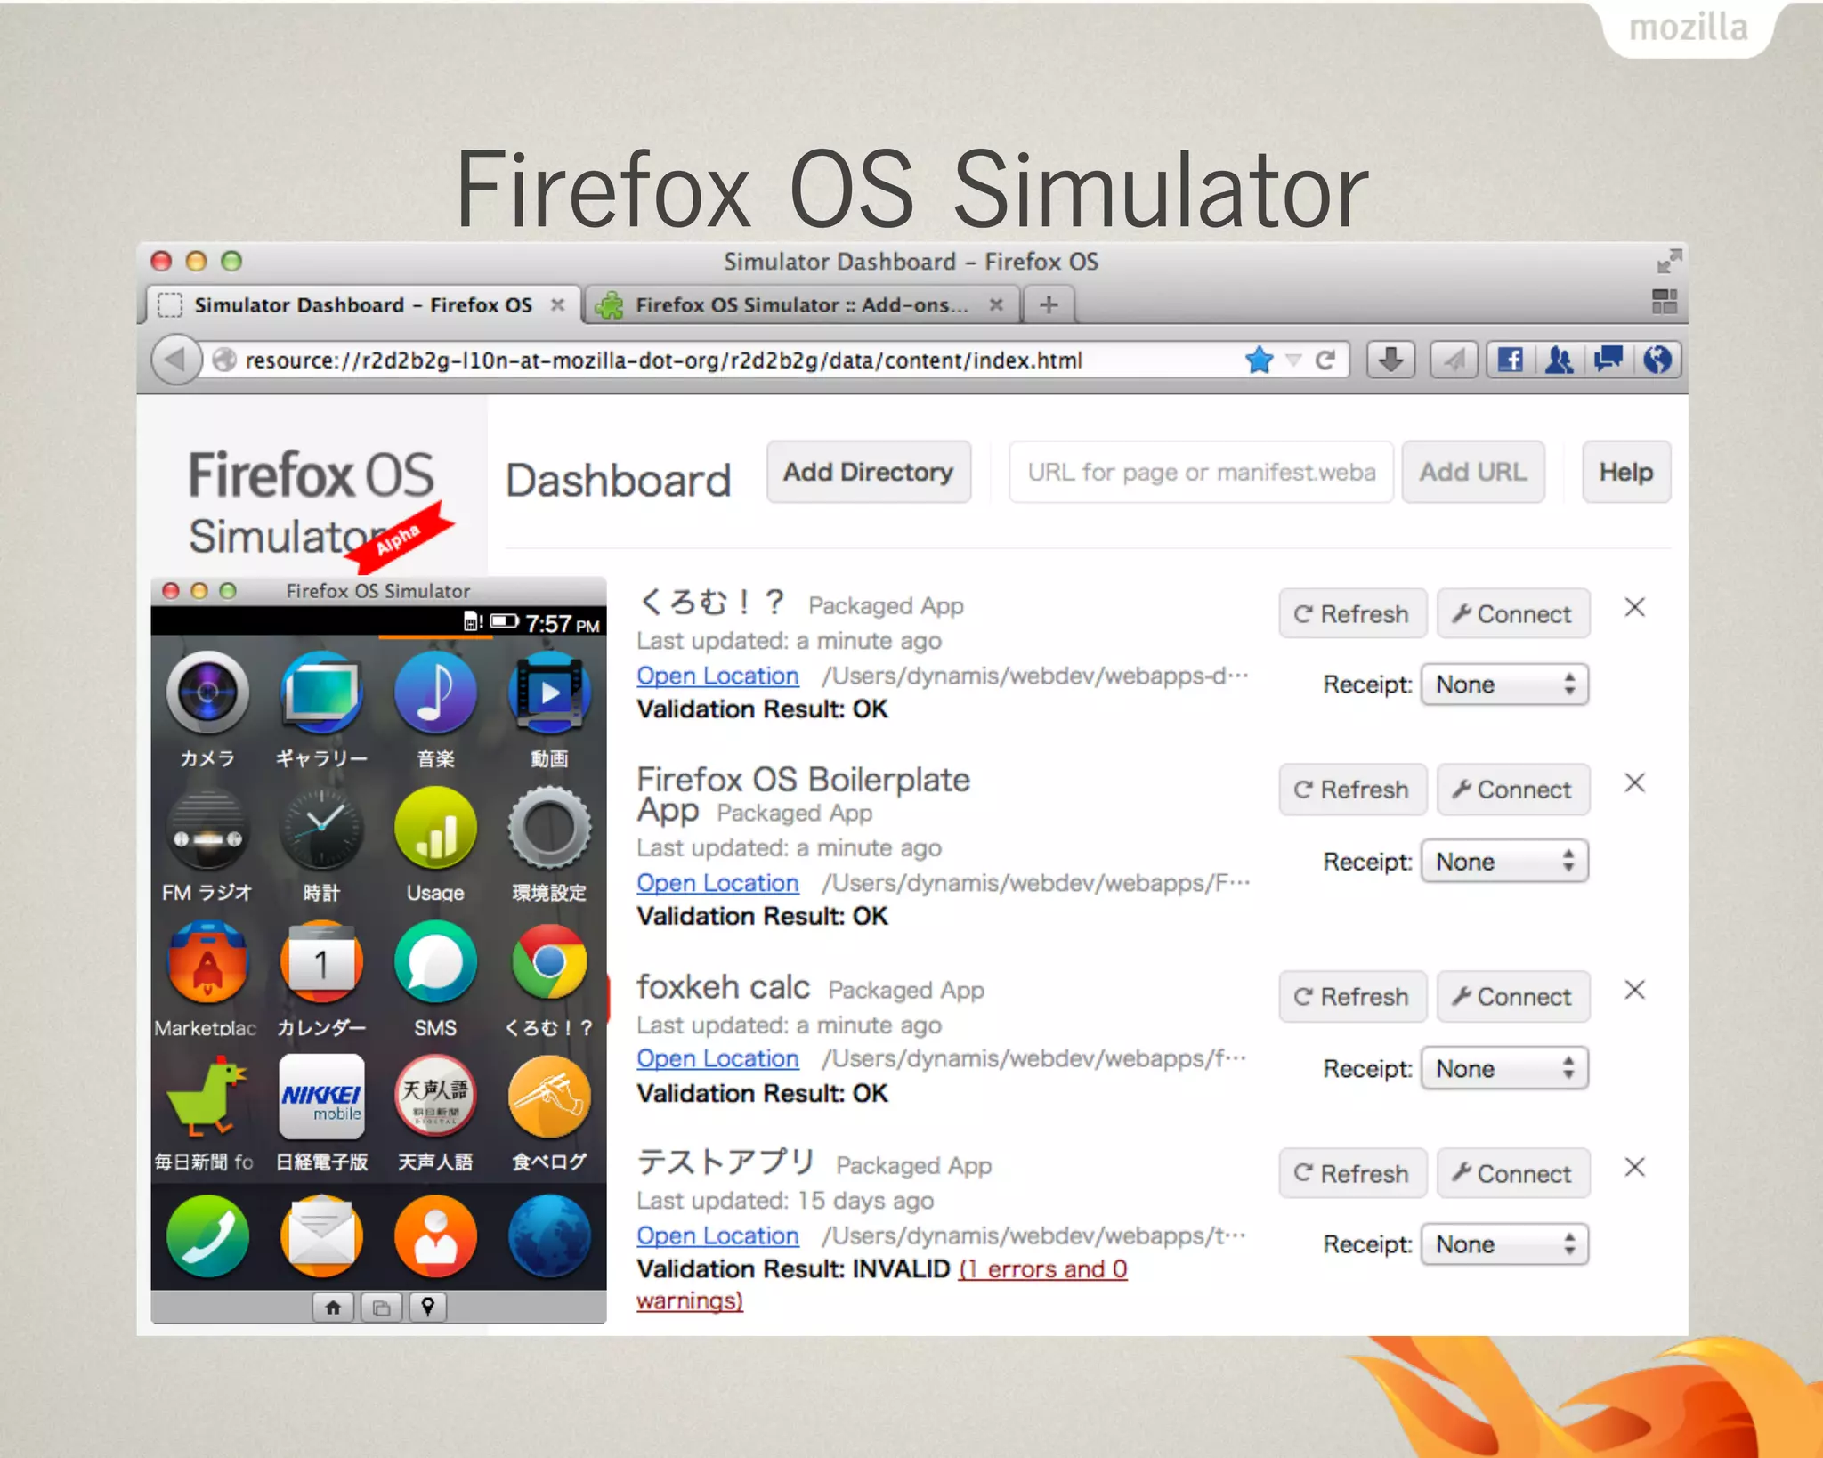Open Location link for テストアプリ
The width and height of the screenshot is (1823, 1458).
(x=717, y=1235)
